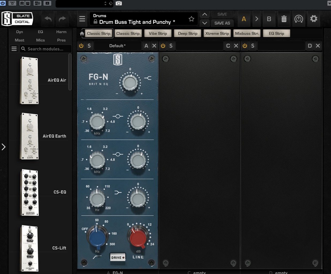Open the slot D preset selector
Screen dimensions: 331x274
tap(281, 46)
